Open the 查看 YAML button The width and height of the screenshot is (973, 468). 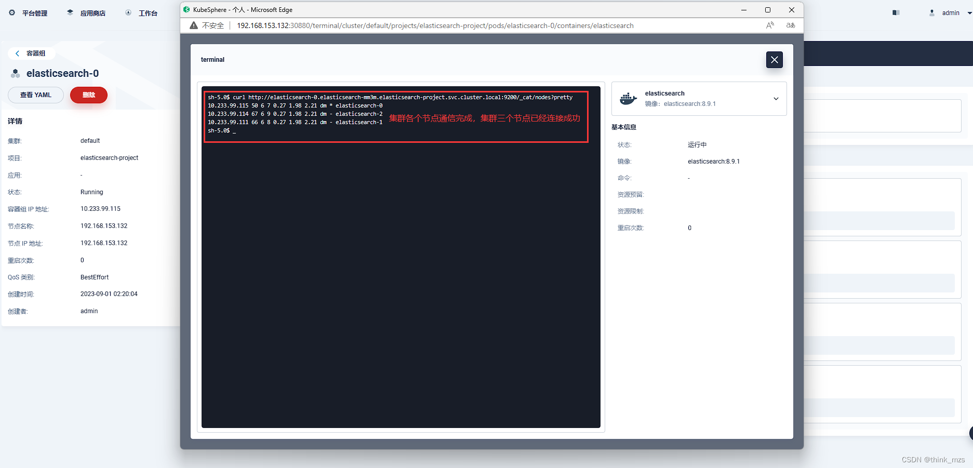[35, 95]
